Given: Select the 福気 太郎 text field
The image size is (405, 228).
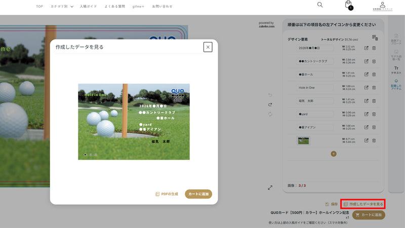Looking at the screenshot, I should click(x=315, y=101).
